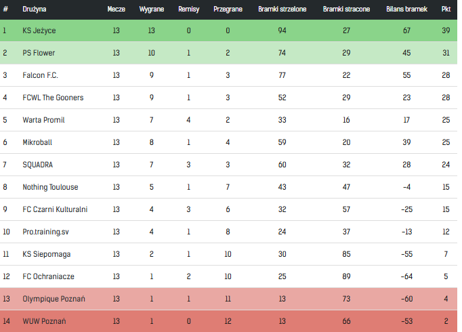Click the Wygrane column header
The height and width of the screenshot is (332, 462).
click(x=150, y=9)
